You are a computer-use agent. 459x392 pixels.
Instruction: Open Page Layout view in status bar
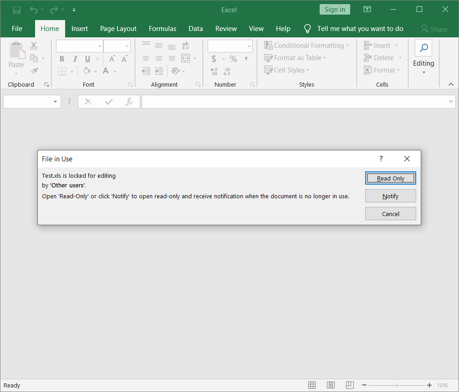tap(331, 385)
